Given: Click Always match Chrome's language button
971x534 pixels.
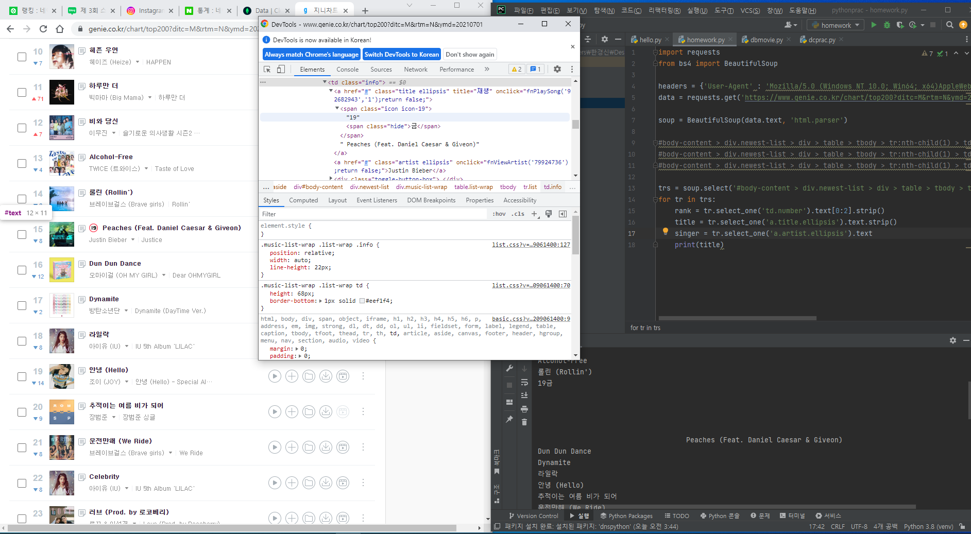Looking at the screenshot, I should tap(311, 54).
